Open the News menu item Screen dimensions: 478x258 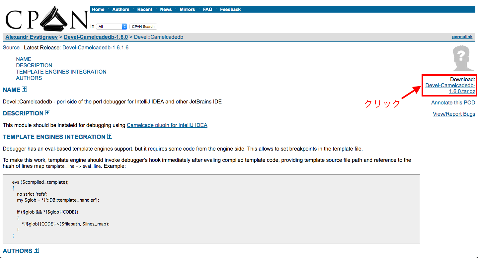pos(166,9)
